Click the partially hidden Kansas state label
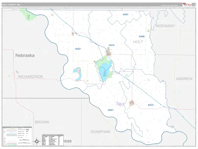198x149 pixels. tap(67, 141)
